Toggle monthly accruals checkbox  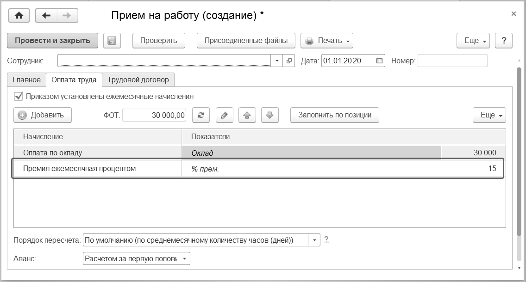click(x=18, y=97)
